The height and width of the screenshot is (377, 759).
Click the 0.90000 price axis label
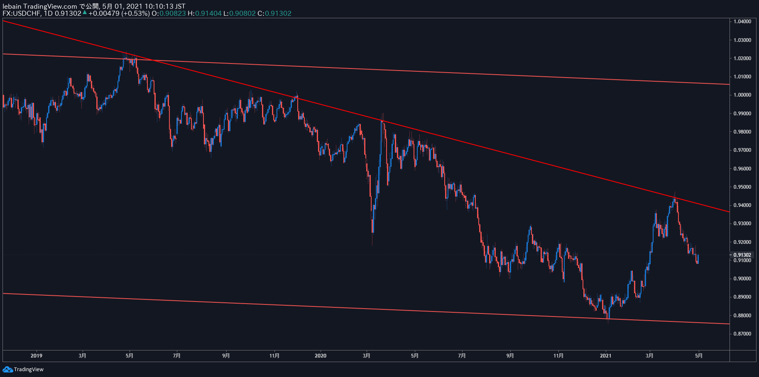click(x=742, y=279)
